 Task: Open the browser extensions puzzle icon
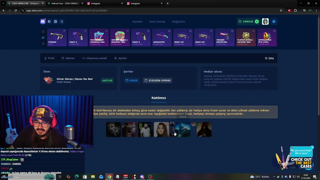pos(295,10)
